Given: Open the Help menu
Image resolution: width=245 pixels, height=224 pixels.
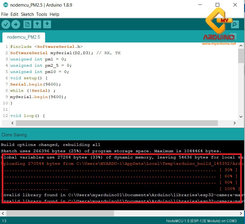Looking at the screenshot, I should pyautogui.click(x=54, y=14).
